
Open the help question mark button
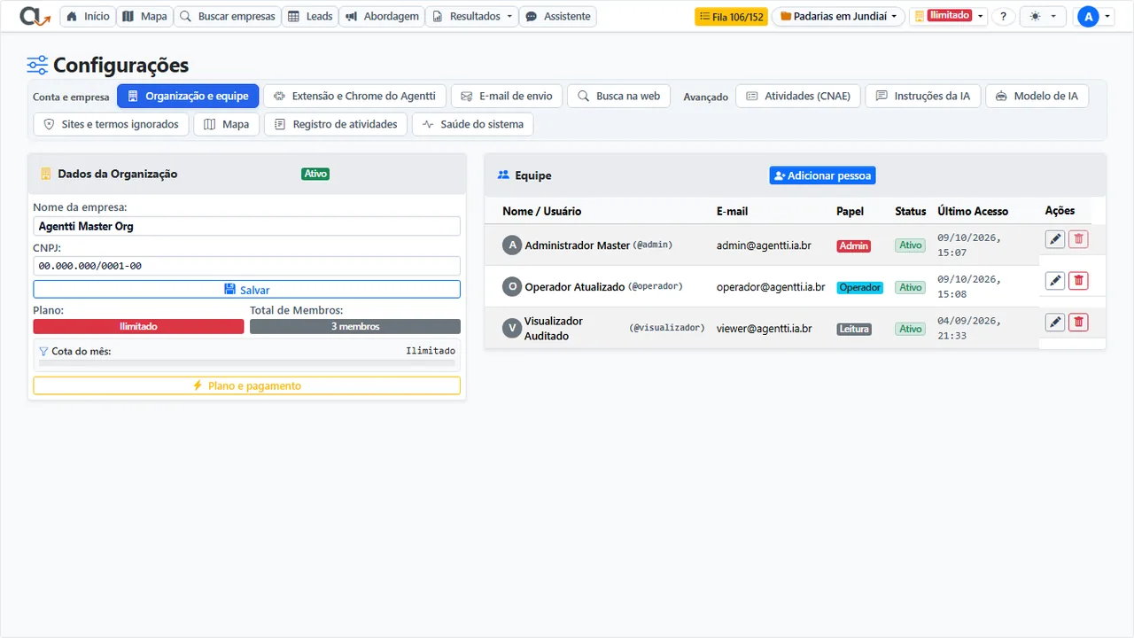pos(1003,17)
